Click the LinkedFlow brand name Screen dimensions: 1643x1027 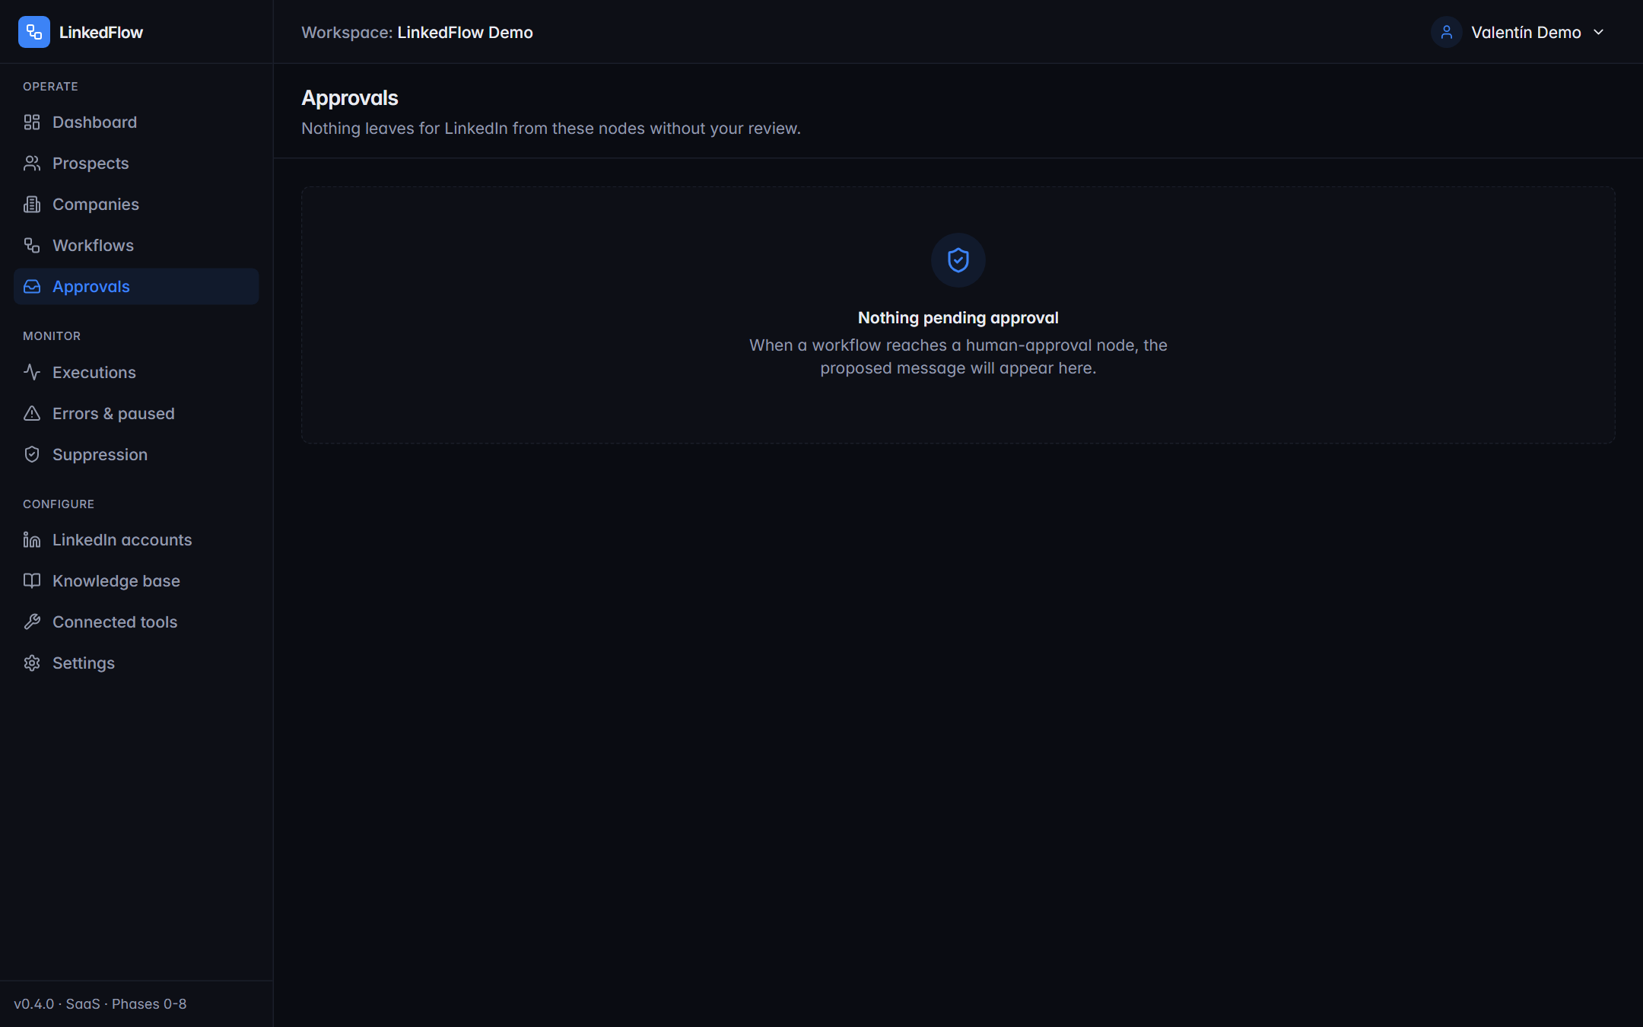(101, 33)
